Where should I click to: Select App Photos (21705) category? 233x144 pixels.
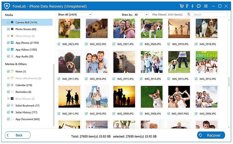pyautogui.click(x=27, y=43)
